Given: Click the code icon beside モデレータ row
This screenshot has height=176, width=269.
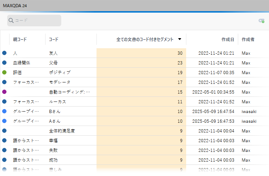Looking at the screenshot, I should pos(4,82).
